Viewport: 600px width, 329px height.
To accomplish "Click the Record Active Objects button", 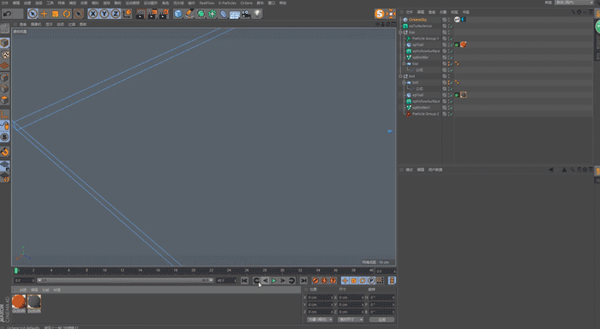I will coord(315,281).
